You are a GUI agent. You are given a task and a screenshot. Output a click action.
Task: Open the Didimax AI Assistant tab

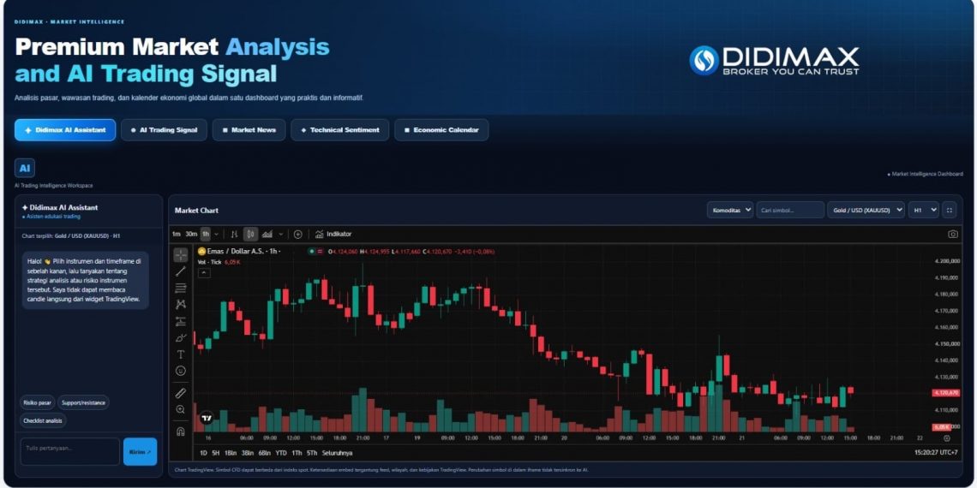[65, 130]
